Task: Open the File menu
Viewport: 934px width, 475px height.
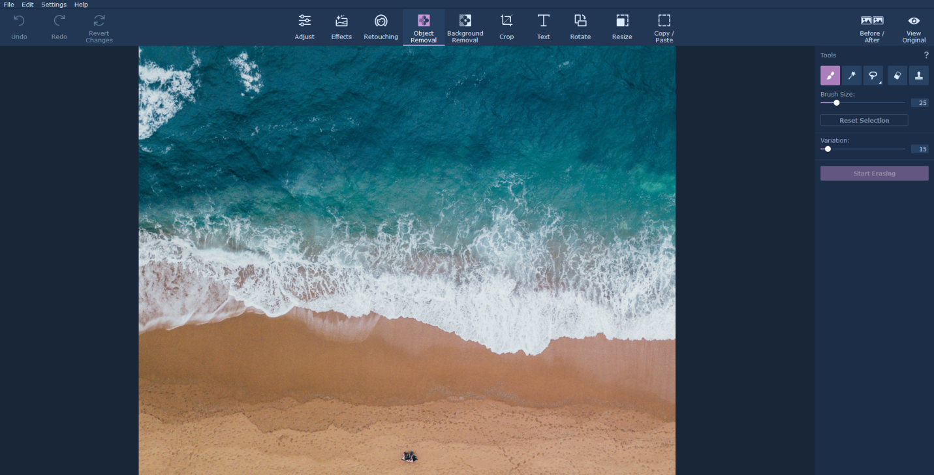Action: click(9, 5)
